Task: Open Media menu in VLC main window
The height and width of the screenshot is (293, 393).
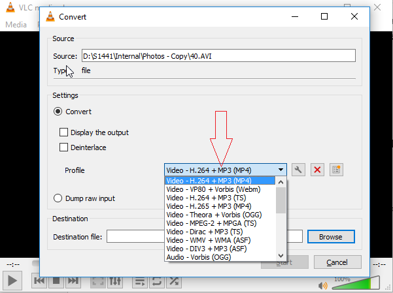Action: 16,25
